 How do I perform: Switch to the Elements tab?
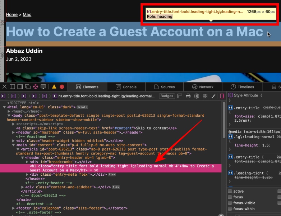[x=87, y=87]
